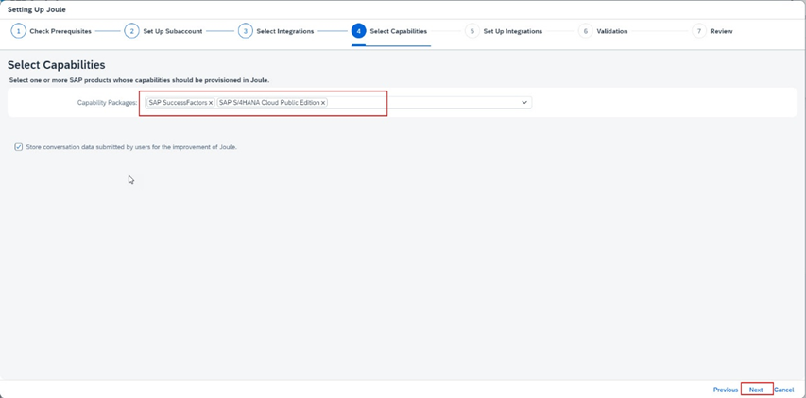This screenshot has height=398, width=806.
Task: Click the step 2 number circle
Action: pos(131,31)
